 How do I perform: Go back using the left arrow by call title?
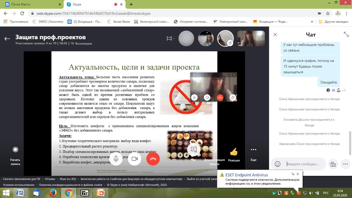click(7, 39)
